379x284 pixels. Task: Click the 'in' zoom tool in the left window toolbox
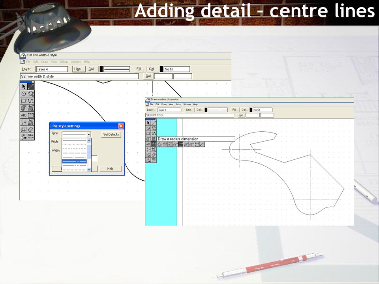click(24, 136)
